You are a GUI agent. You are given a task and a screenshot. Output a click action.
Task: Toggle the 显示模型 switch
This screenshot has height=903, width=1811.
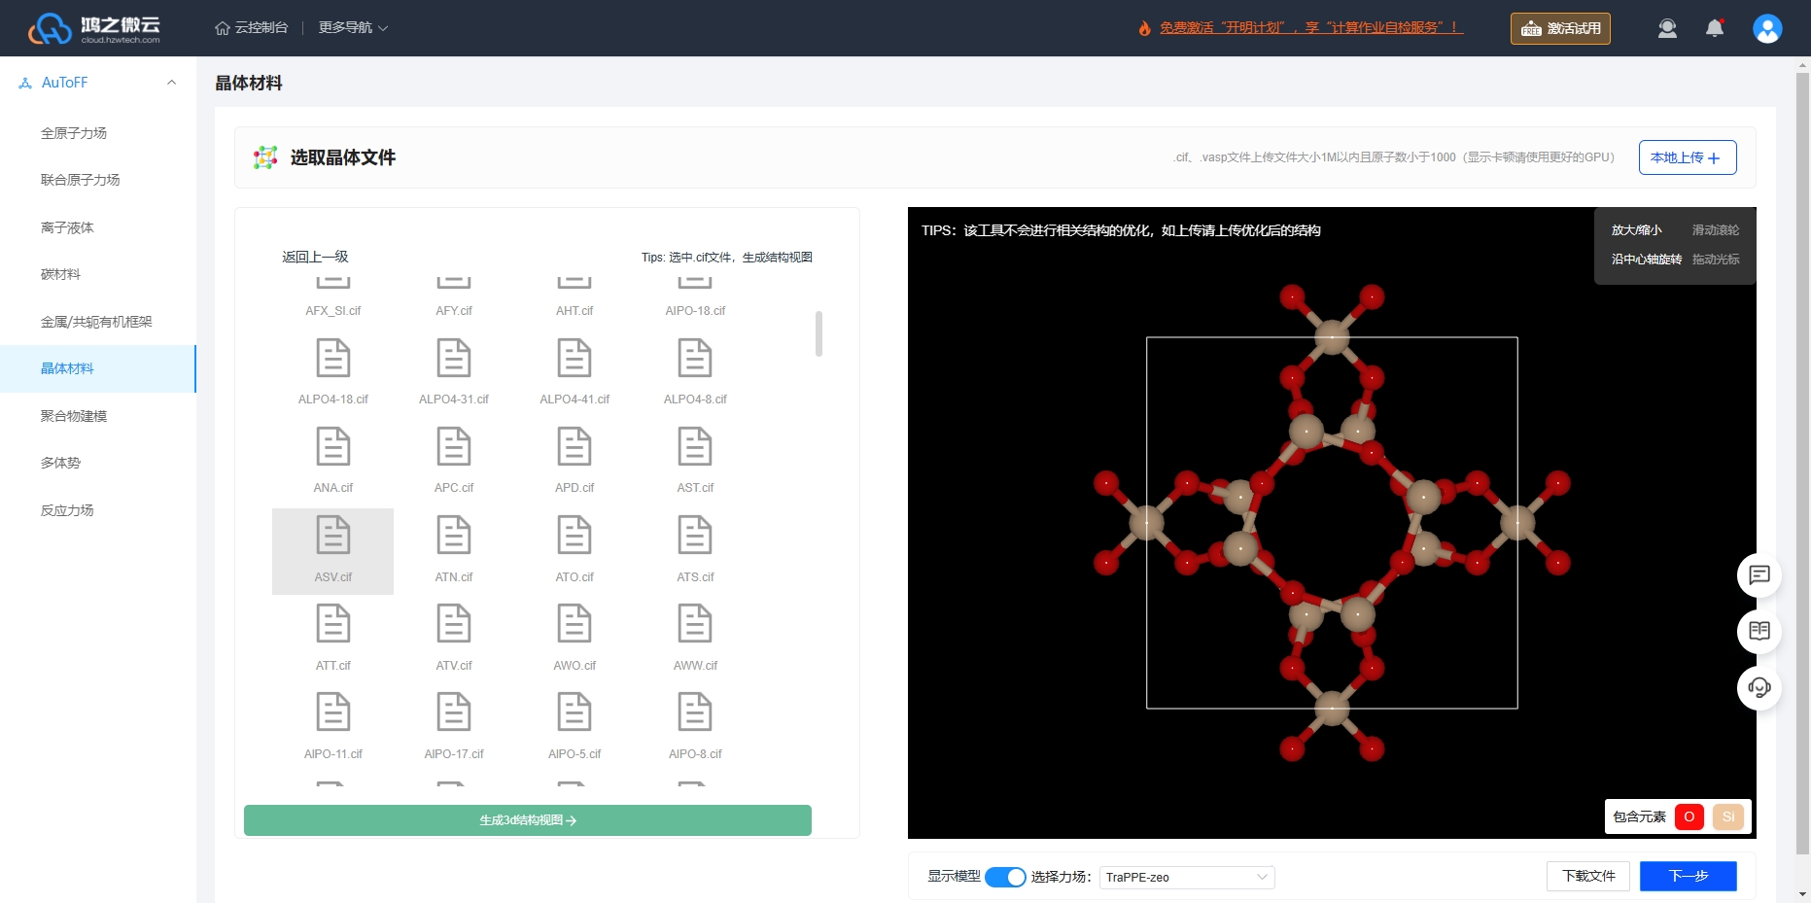[x=1005, y=877]
